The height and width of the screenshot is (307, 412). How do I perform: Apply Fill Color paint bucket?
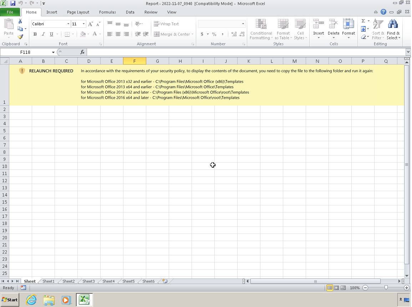tap(83, 34)
